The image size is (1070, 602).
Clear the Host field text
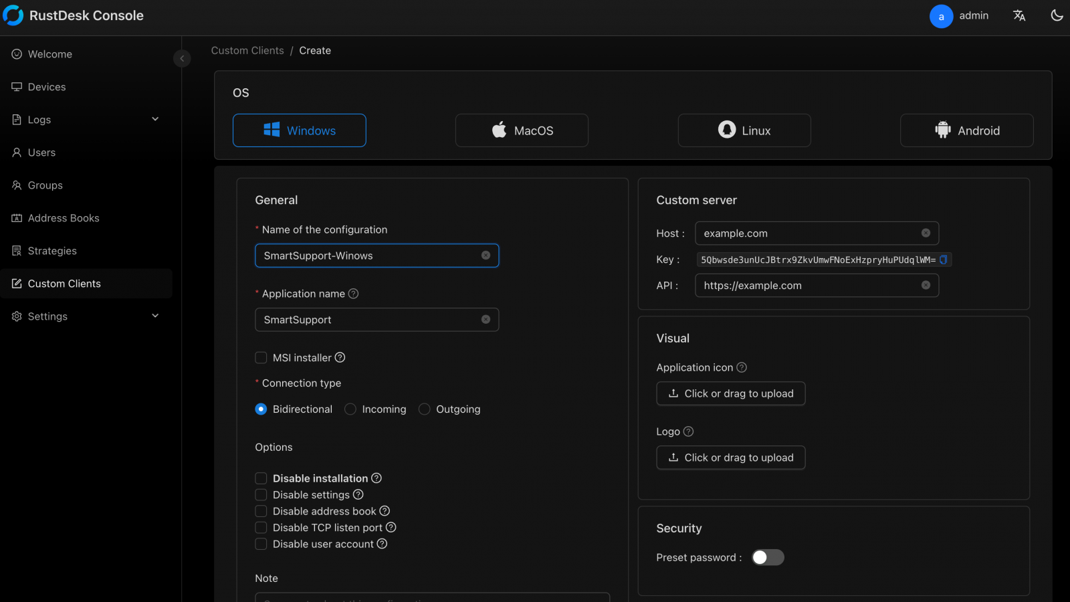[x=926, y=233]
